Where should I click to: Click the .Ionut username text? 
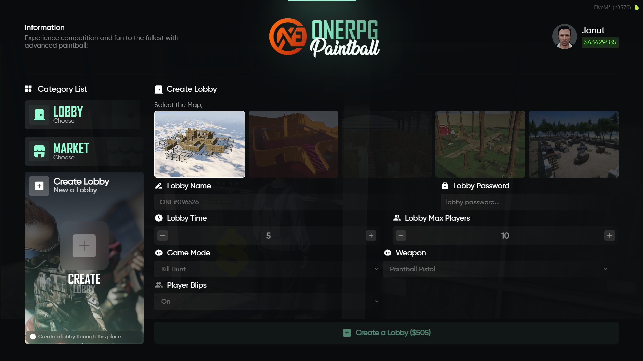(593, 30)
